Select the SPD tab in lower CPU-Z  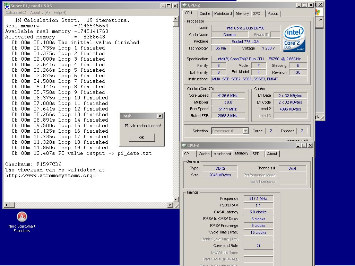click(x=256, y=154)
